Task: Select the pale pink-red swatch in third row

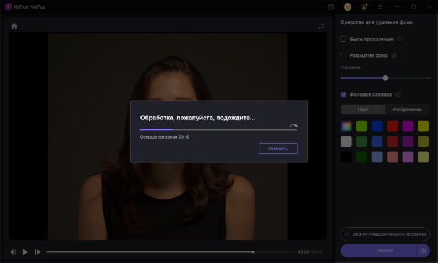Action: tap(392, 157)
